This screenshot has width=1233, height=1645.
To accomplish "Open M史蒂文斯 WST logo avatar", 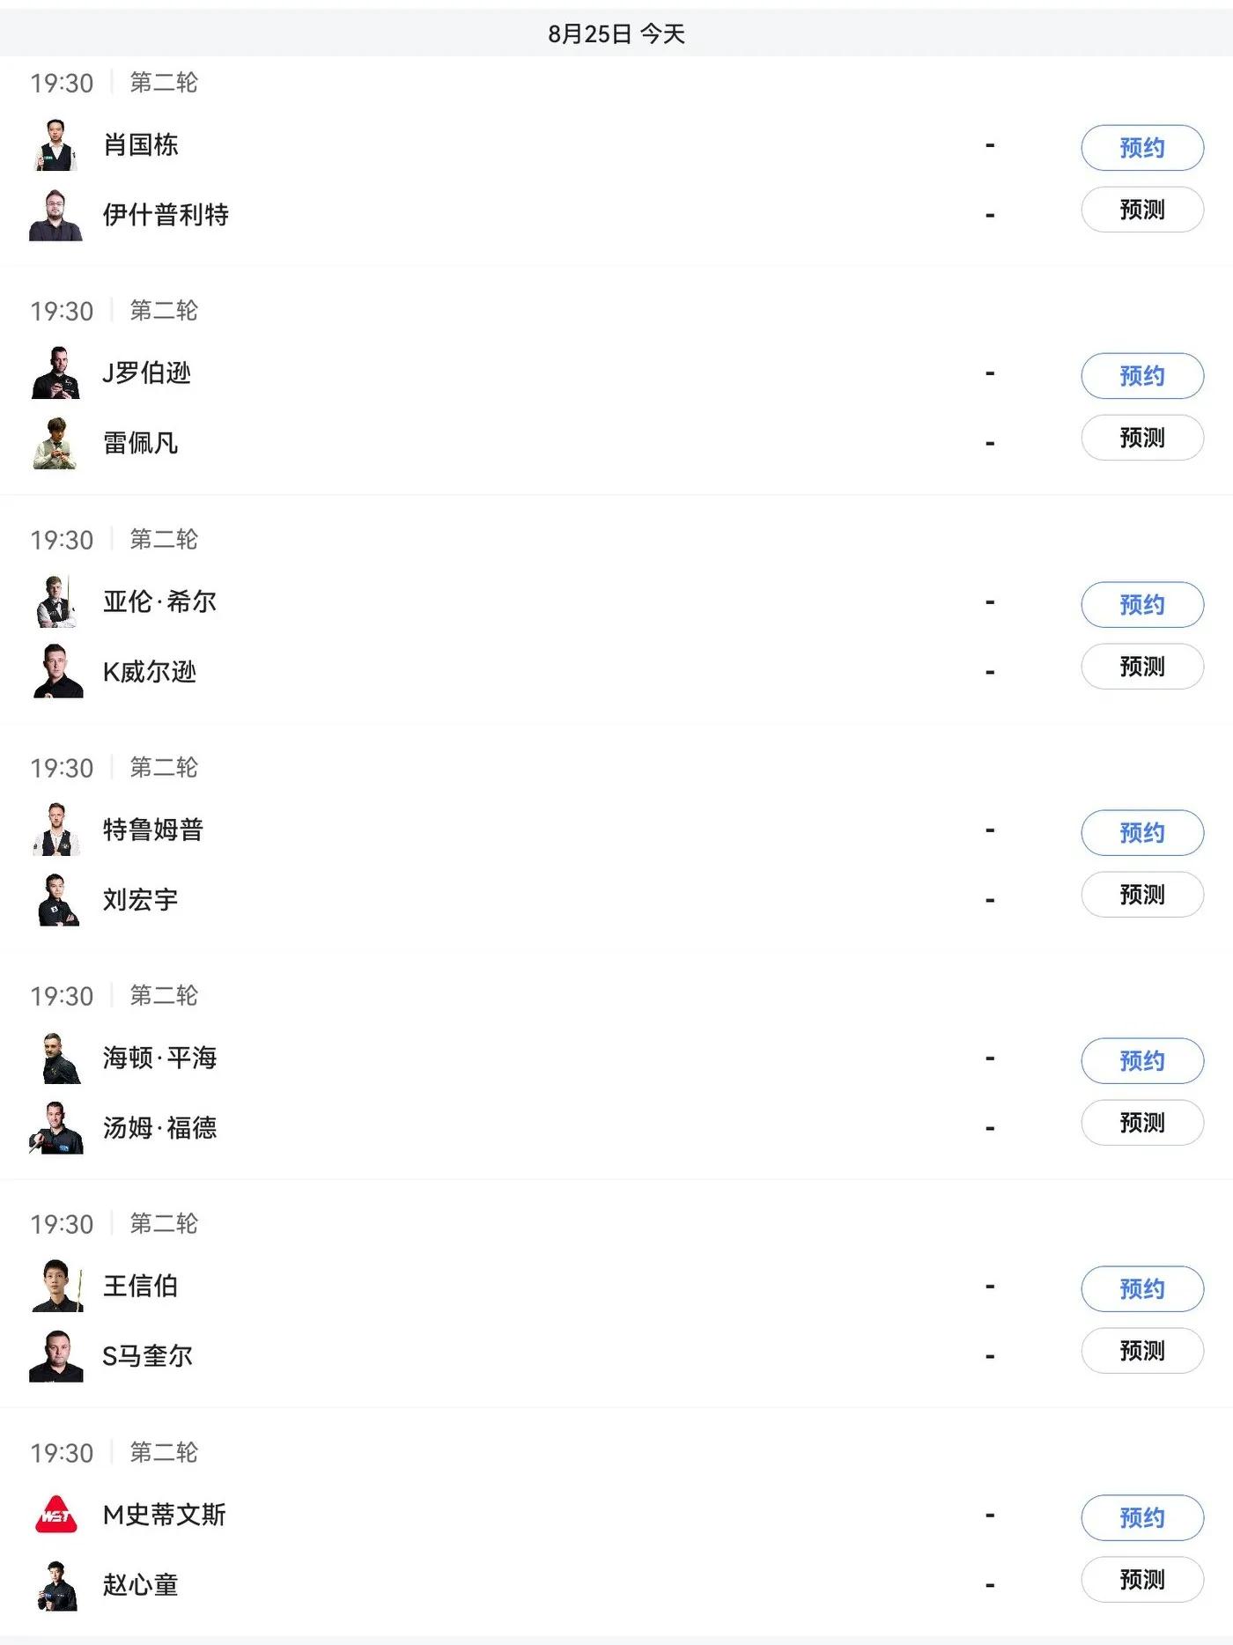I will 56,1515.
